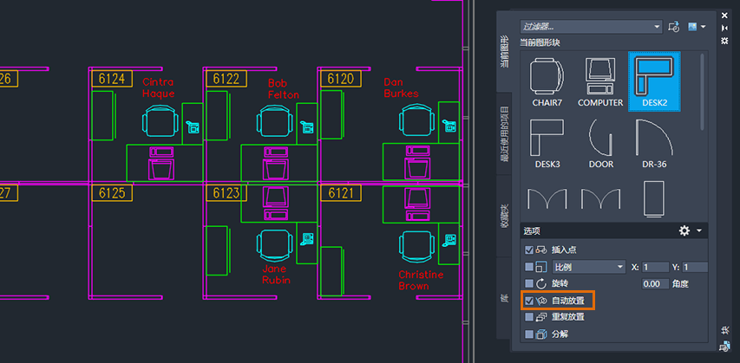This screenshot has width=740, height=363.
Task: Select the DR-36 door block
Action: (654, 143)
